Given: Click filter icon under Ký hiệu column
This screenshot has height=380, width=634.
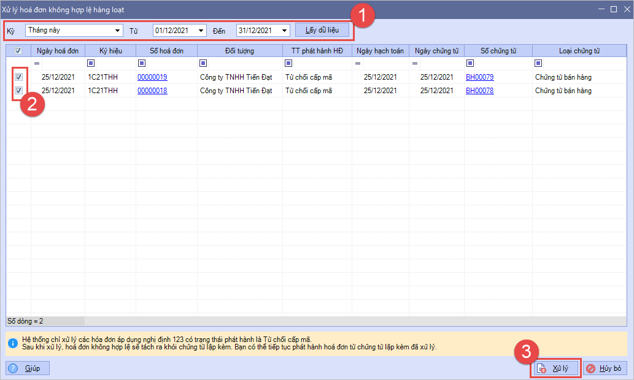Looking at the screenshot, I should 91,63.
